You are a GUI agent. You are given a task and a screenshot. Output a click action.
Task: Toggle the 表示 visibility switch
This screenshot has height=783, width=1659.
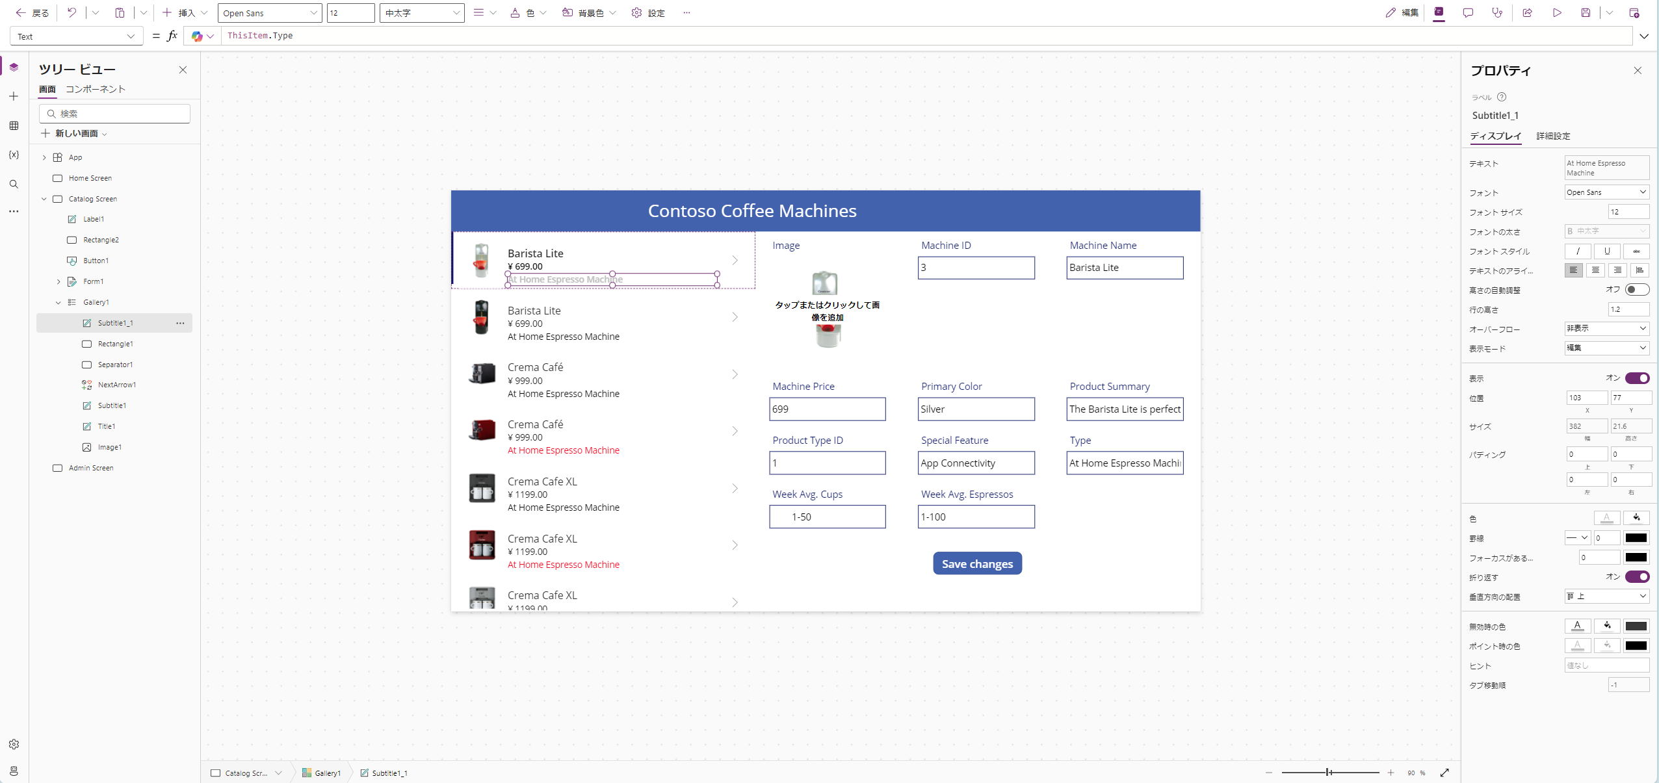(1637, 378)
